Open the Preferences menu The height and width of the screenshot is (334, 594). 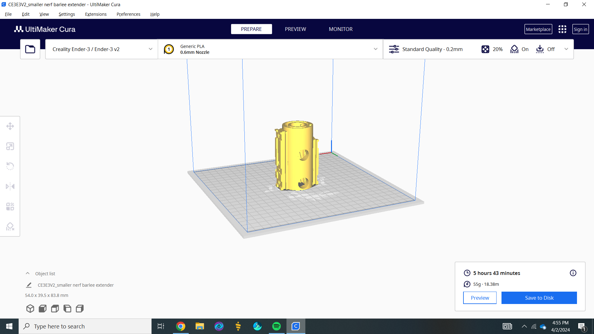coord(128,14)
